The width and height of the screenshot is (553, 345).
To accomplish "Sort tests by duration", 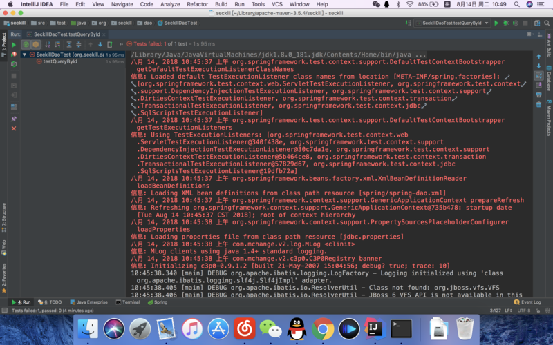I will (x=57, y=44).
